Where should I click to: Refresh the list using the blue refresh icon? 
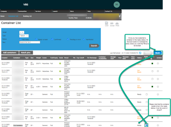coord(140,53)
